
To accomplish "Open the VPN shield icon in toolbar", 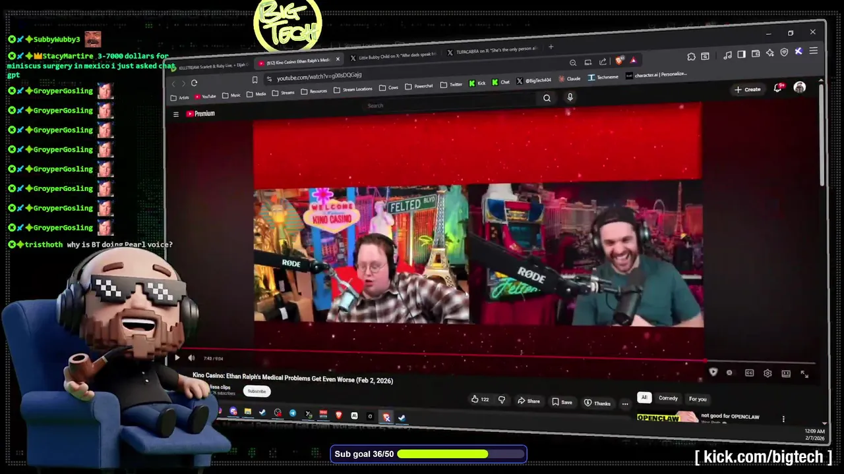I will 784,52.
